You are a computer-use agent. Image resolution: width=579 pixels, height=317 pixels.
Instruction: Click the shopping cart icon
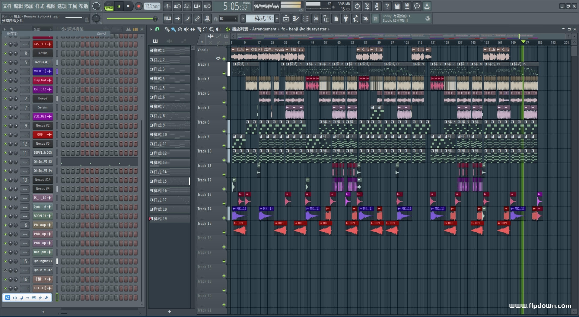(x=375, y=19)
